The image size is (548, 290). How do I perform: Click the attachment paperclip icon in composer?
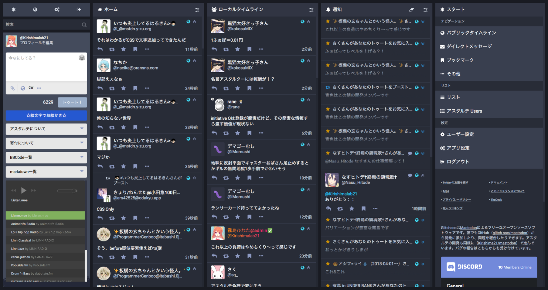point(12,88)
